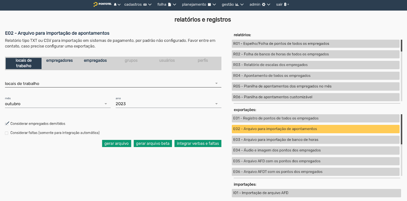Select the locais de trabalho tab

24,63
